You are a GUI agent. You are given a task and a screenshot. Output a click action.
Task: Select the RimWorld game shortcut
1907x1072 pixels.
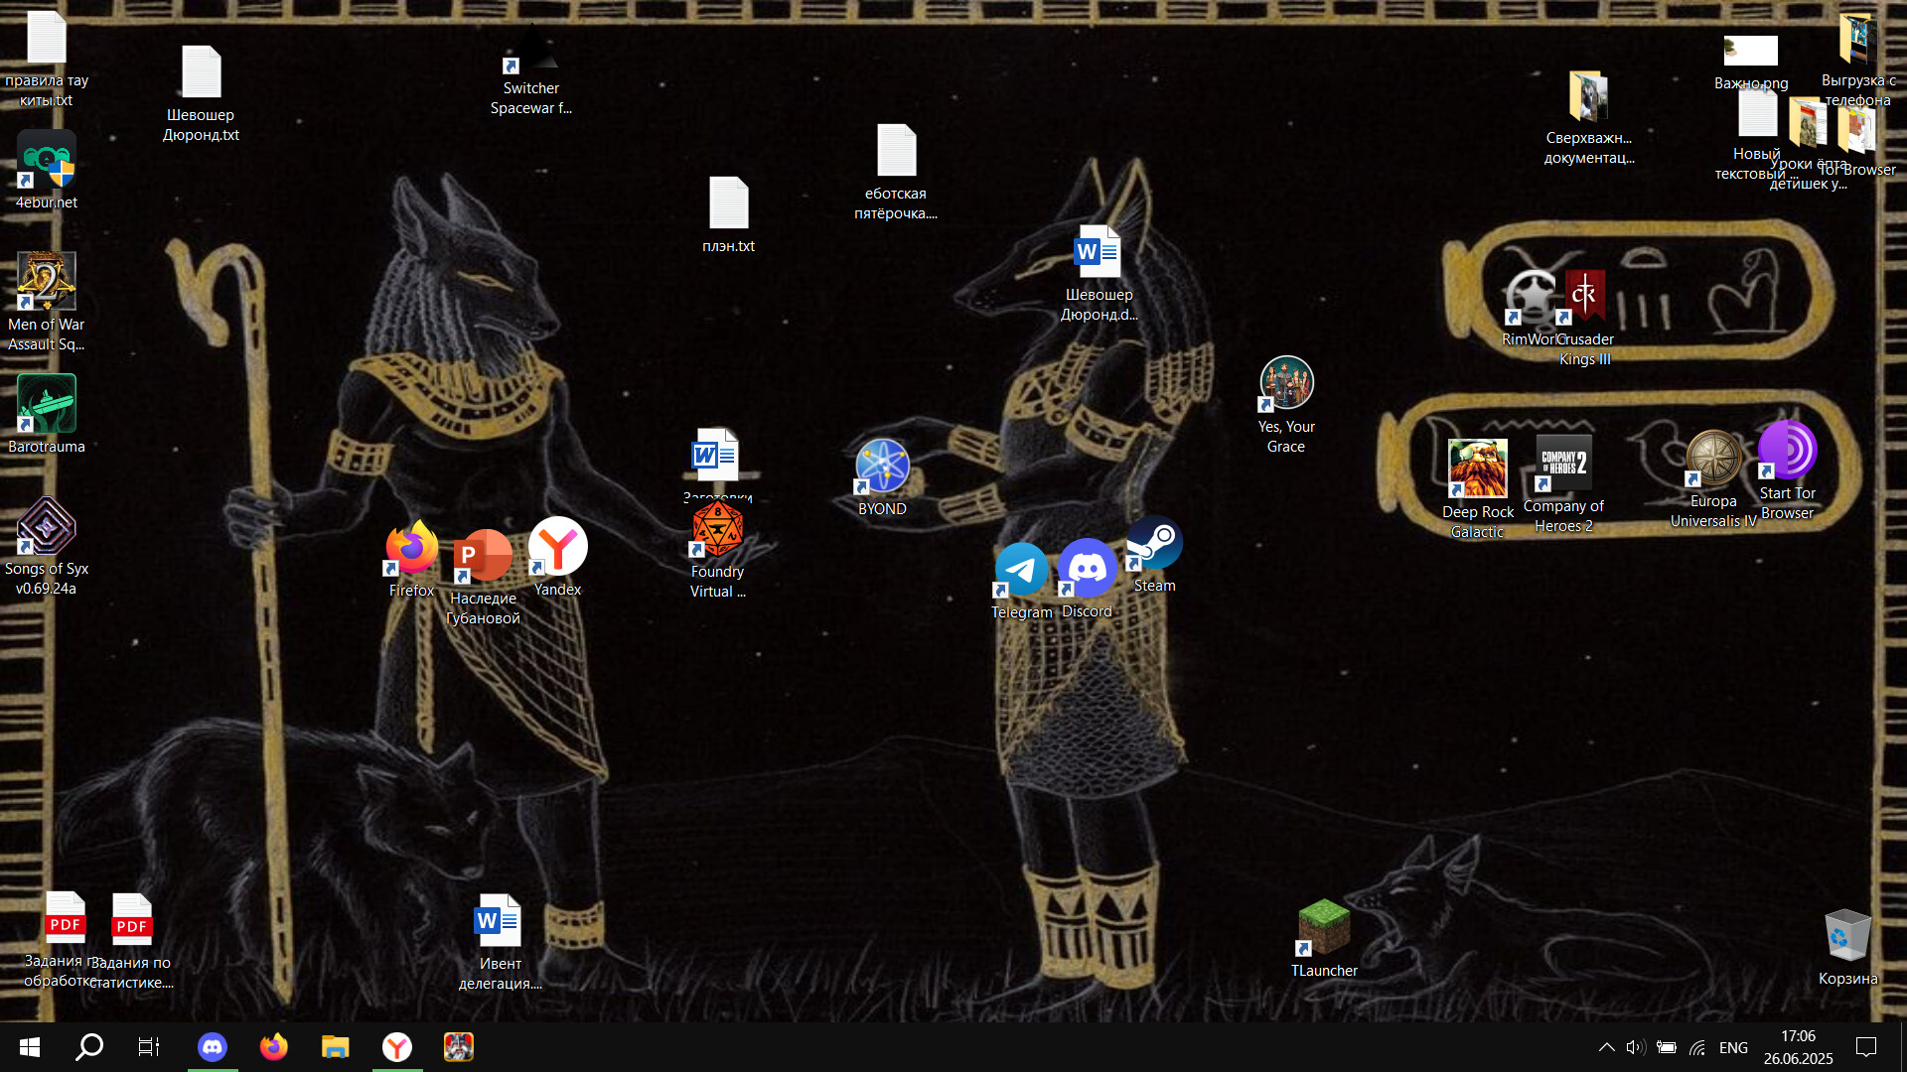click(x=1531, y=298)
